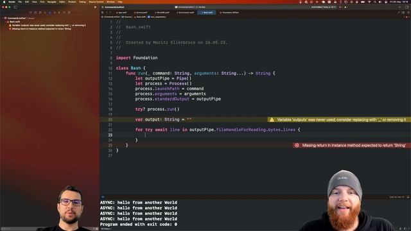
Task: Open the Source Control menu
Action: [x=96, y=2]
